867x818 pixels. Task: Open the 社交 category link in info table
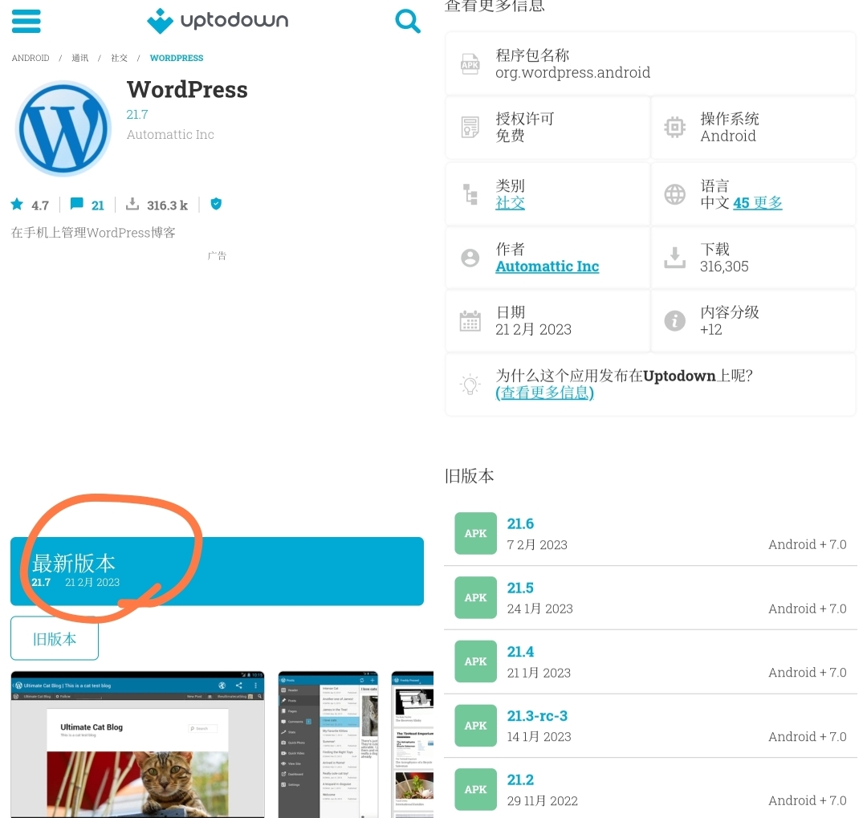(x=510, y=203)
